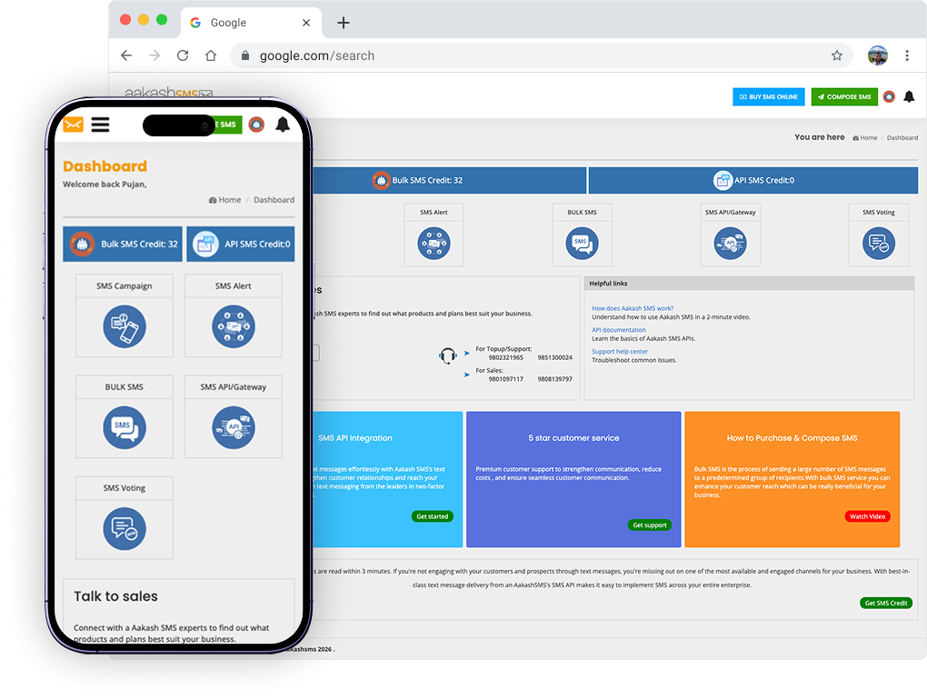Open the Chrome profile avatar
This screenshot has width=927, height=700.
pyautogui.click(x=877, y=55)
